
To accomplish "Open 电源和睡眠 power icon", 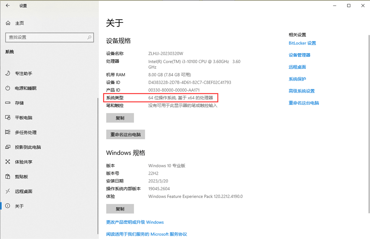I will coord(8,88).
